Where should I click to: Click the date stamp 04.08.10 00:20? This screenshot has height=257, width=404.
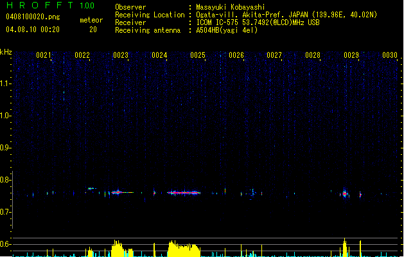tap(33, 30)
